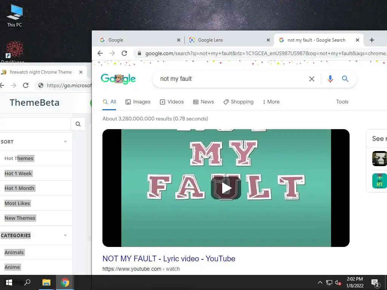The width and height of the screenshot is (387, 290).
Task: Click the padlock site info icon
Action: click(x=139, y=53)
